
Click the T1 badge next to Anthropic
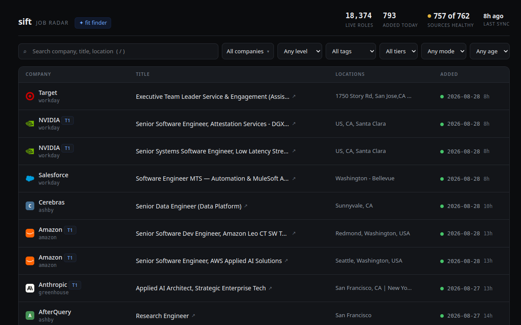(75, 285)
